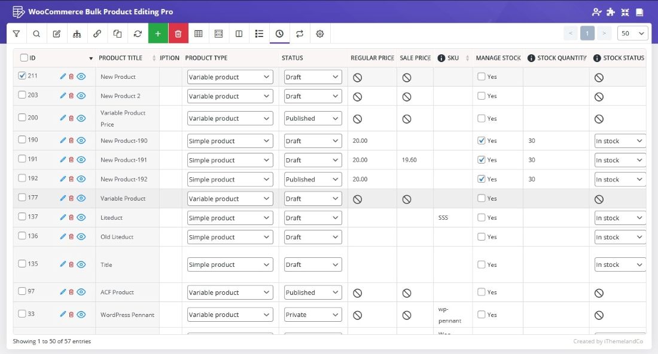The image size is (658, 354).
Task: Uncheck the checkbox for product ID 211
Action: coord(22,76)
